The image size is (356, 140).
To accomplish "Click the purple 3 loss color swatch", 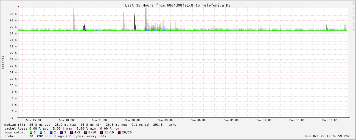I will pos(61,132).
